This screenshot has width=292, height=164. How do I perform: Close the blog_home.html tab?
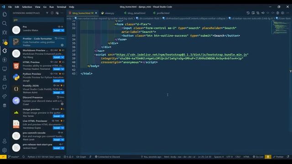96,13
